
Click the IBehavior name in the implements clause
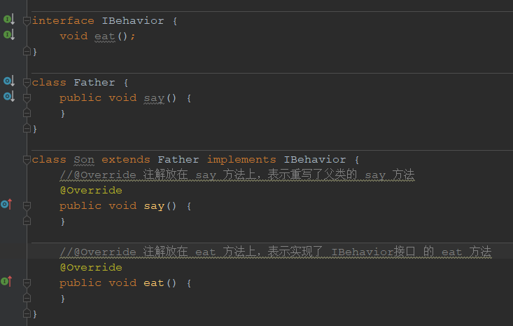[315, 160]
